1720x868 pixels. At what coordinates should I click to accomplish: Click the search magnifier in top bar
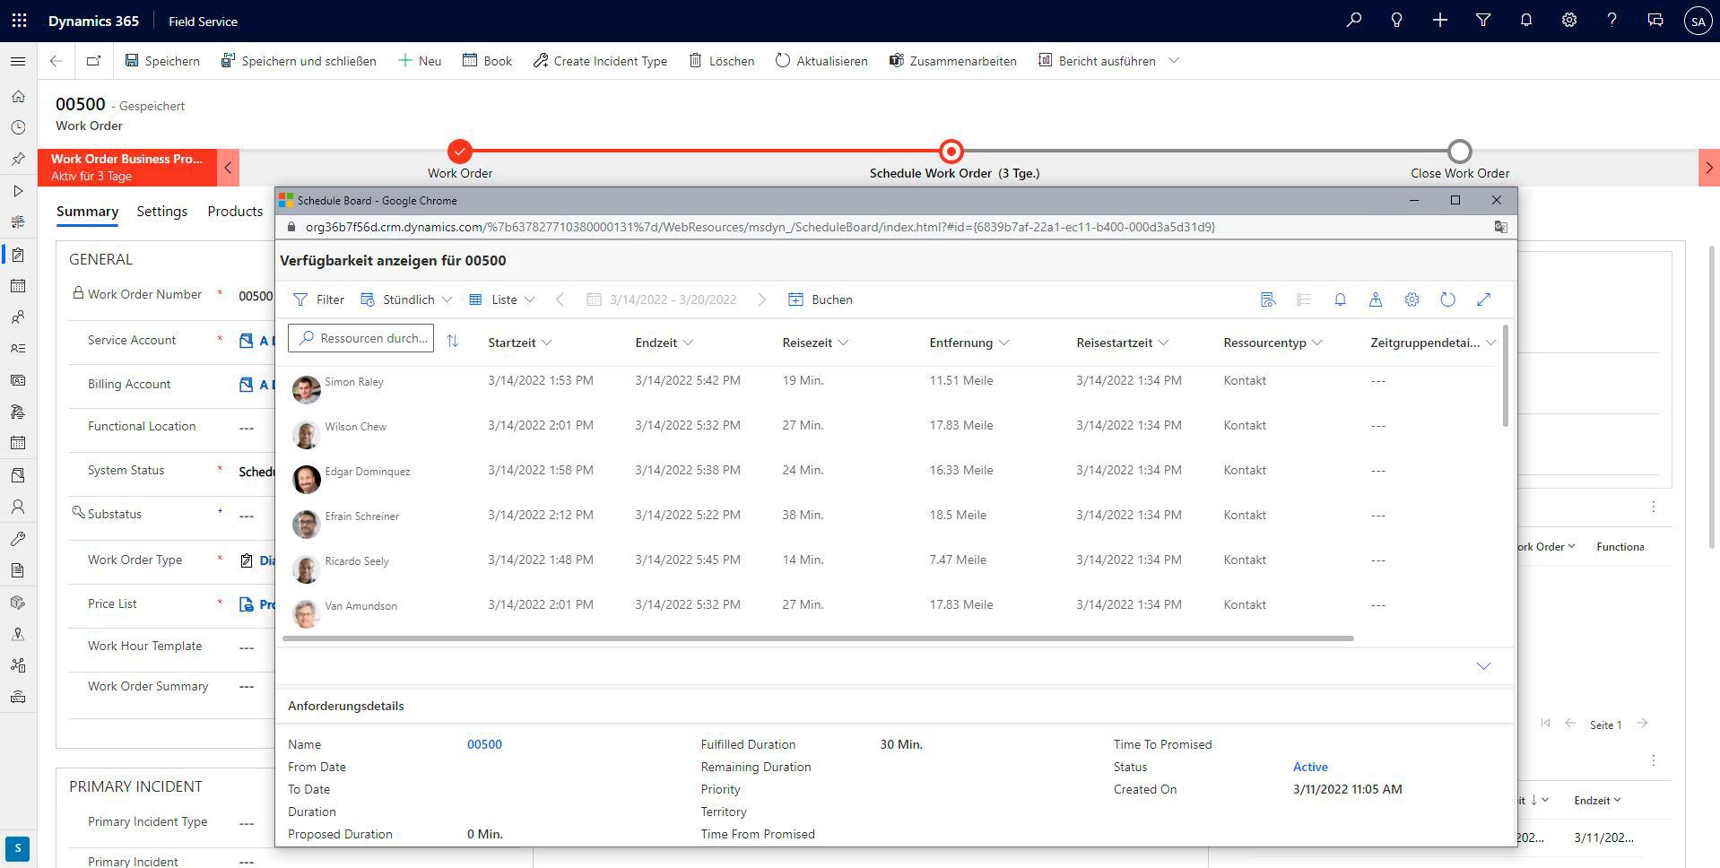click(x=1353, y=21)
